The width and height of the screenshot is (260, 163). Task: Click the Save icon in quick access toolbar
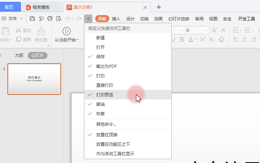click(32, 18)
